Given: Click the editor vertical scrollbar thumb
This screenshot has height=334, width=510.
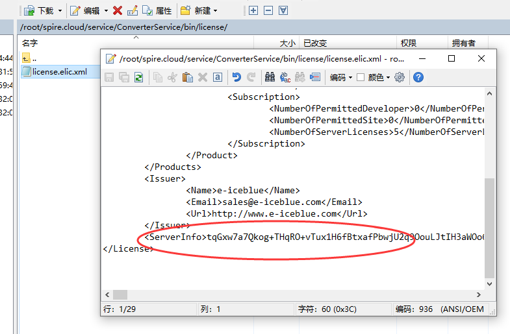Looking at the screenshot, I should (489, 228).
